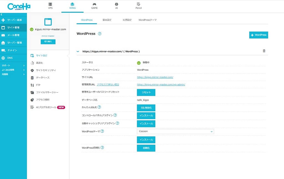This screenshot has width=284, height=179.
Task: Select サイトセキュリティ in the site menu
Action: [x=46, y=70]
